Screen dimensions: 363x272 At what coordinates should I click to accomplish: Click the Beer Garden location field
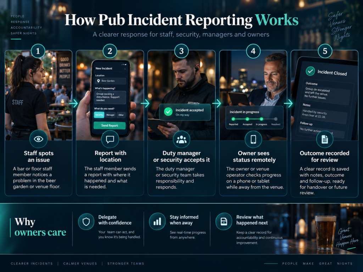pos(111,81)
